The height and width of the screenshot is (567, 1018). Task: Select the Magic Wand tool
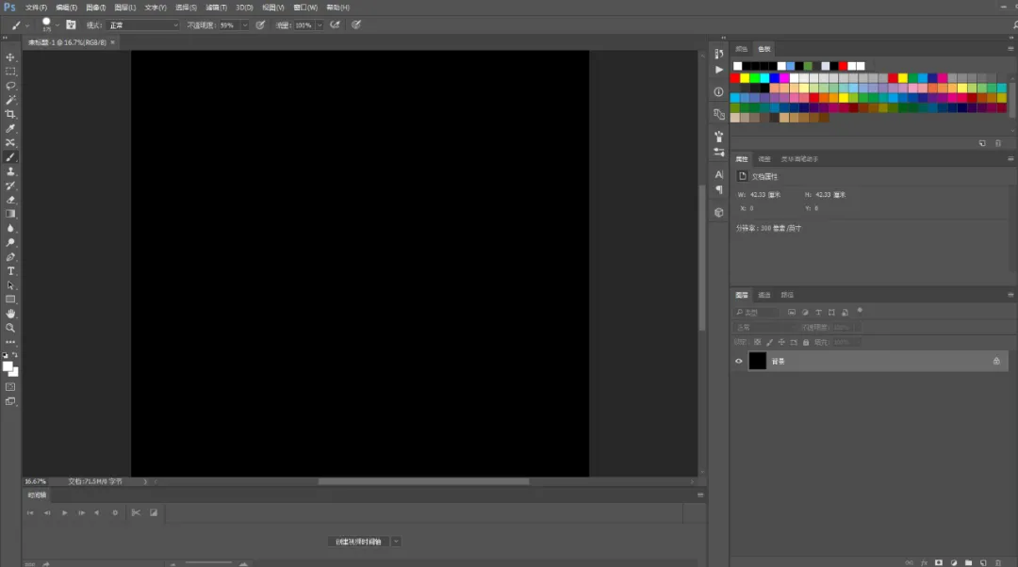(10, 100)
